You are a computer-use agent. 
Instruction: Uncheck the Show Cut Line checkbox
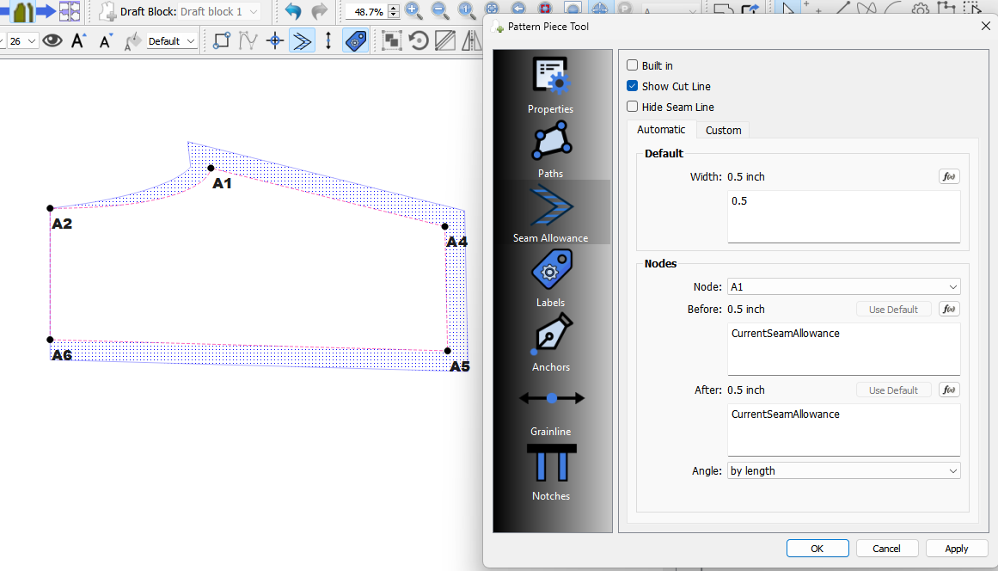tap(632, 86)
